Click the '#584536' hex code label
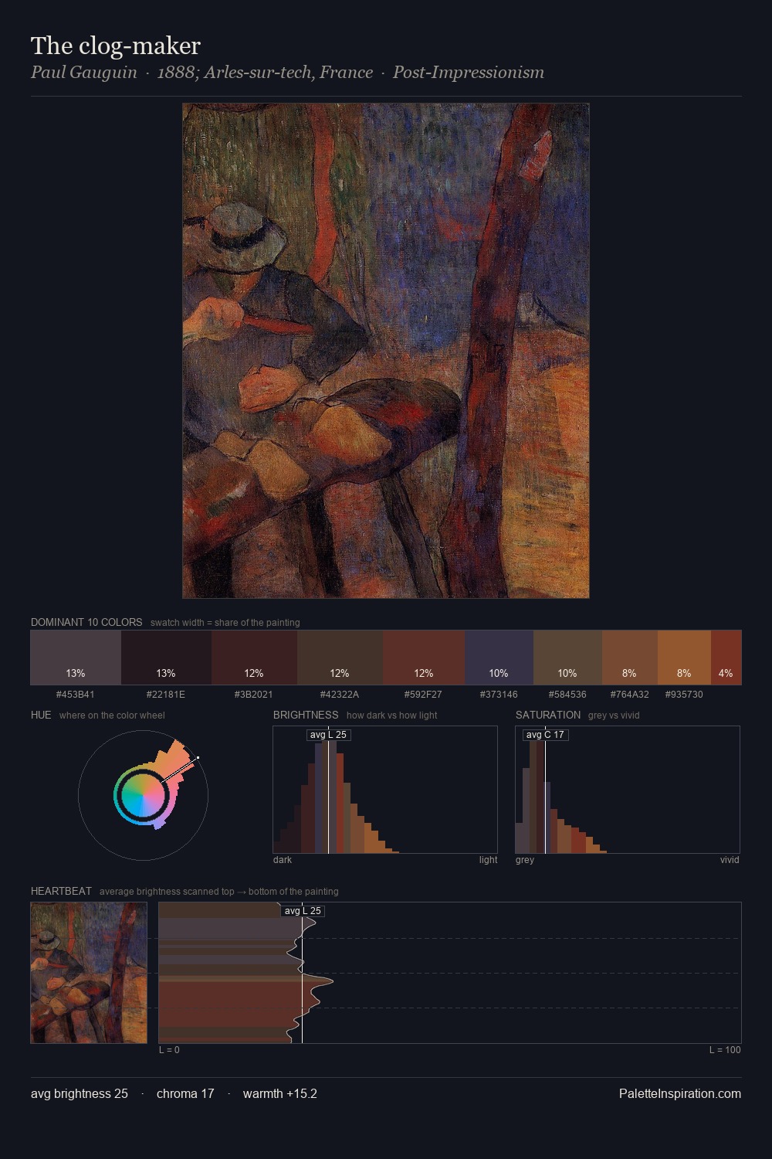The height and width of the screenshot is (1159, 772). coord(567,695)
